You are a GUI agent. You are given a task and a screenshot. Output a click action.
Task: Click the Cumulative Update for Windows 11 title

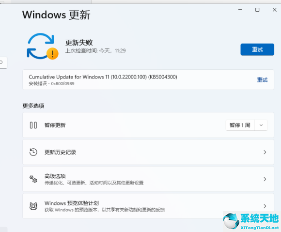103,77
